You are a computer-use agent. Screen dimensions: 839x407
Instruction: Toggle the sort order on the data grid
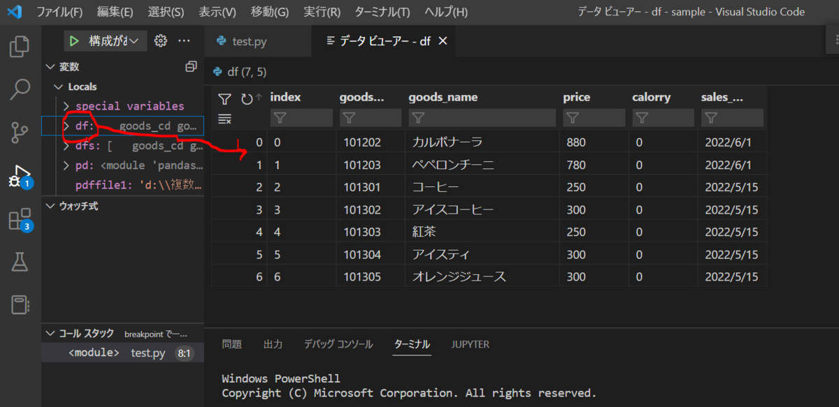[259, 98]
